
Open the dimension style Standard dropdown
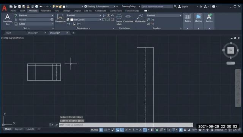84,15
